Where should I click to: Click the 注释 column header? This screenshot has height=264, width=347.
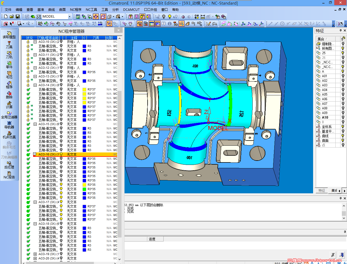point(74,38)
